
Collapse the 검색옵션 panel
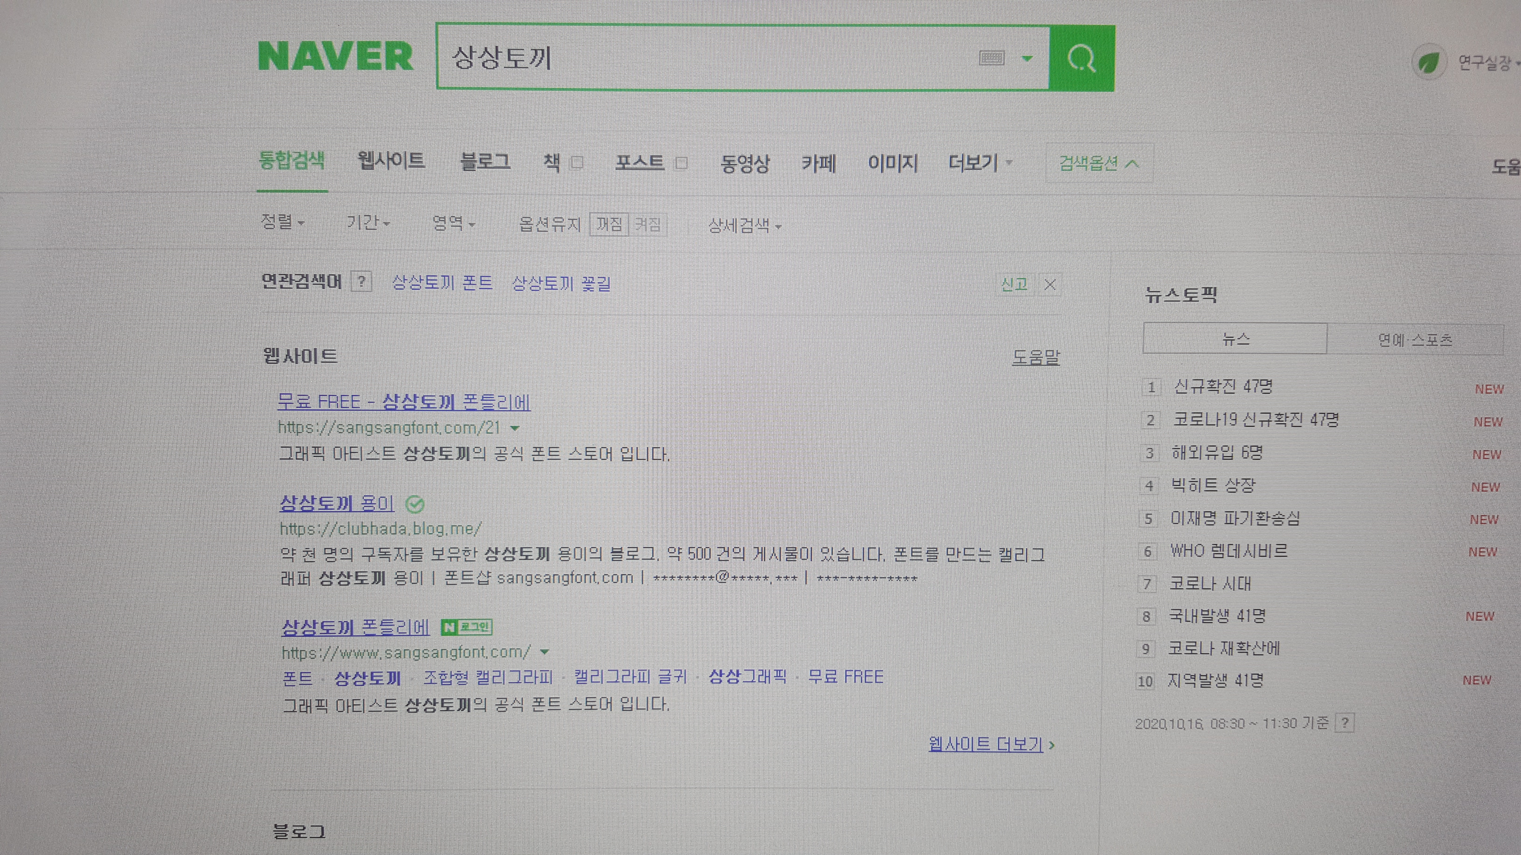(1098, 163)
